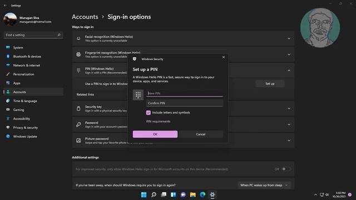Show hidden system tray icons

point(315,194)
